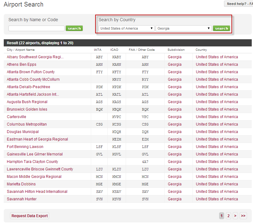Viewport: 253px width, 224px height.
Task: Select Atlanta Hartsfield Jackson airport entry
Action: [33, 94]
